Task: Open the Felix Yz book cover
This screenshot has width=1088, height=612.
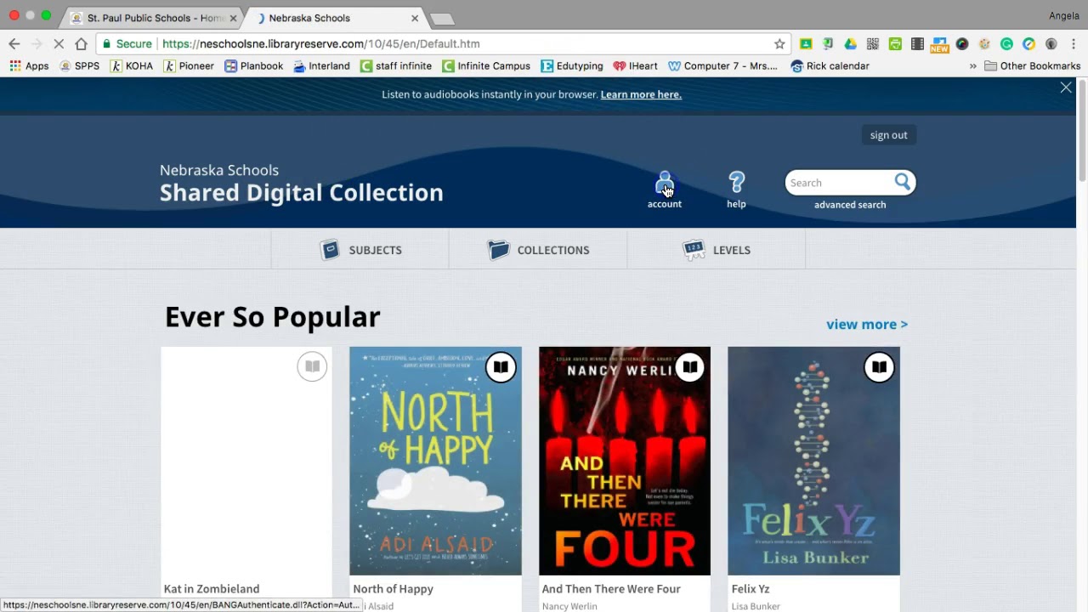Action: pyautogui.click(x=813, y=461)
